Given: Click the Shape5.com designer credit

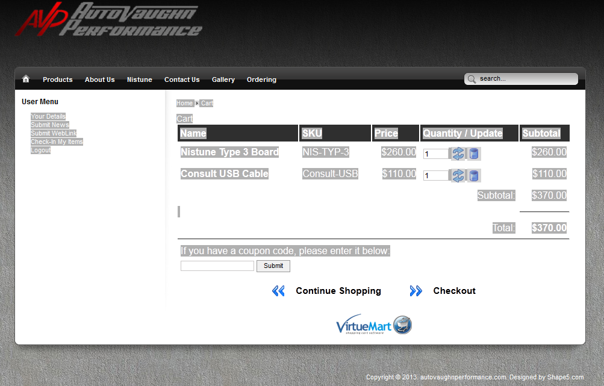Looking at the screenshot, I should coord(565,377).
